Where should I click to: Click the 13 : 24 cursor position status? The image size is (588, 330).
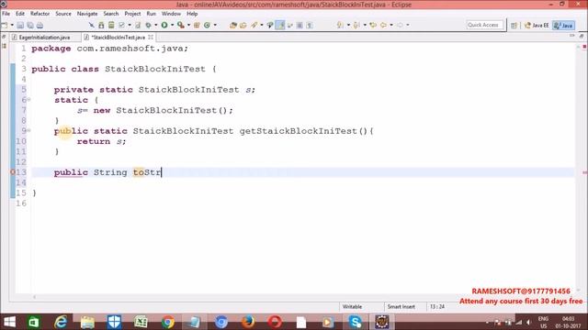(437, 306)
